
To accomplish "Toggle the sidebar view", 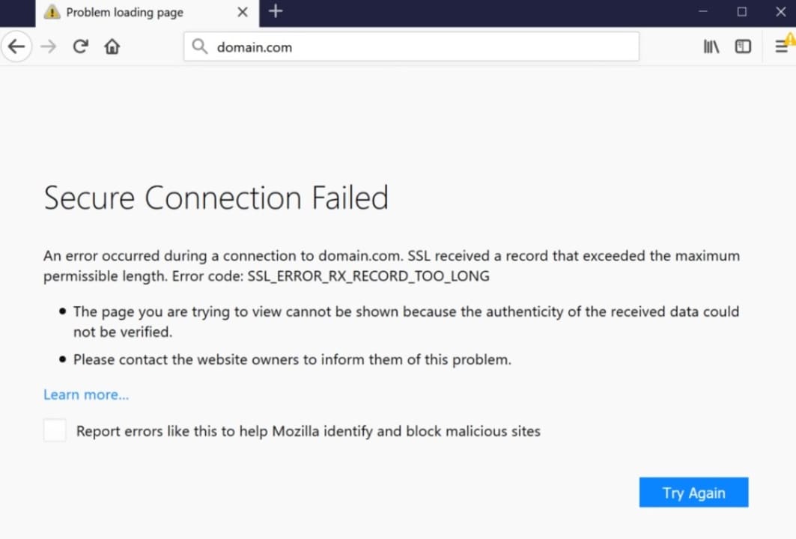I will (x=742, y=46).
